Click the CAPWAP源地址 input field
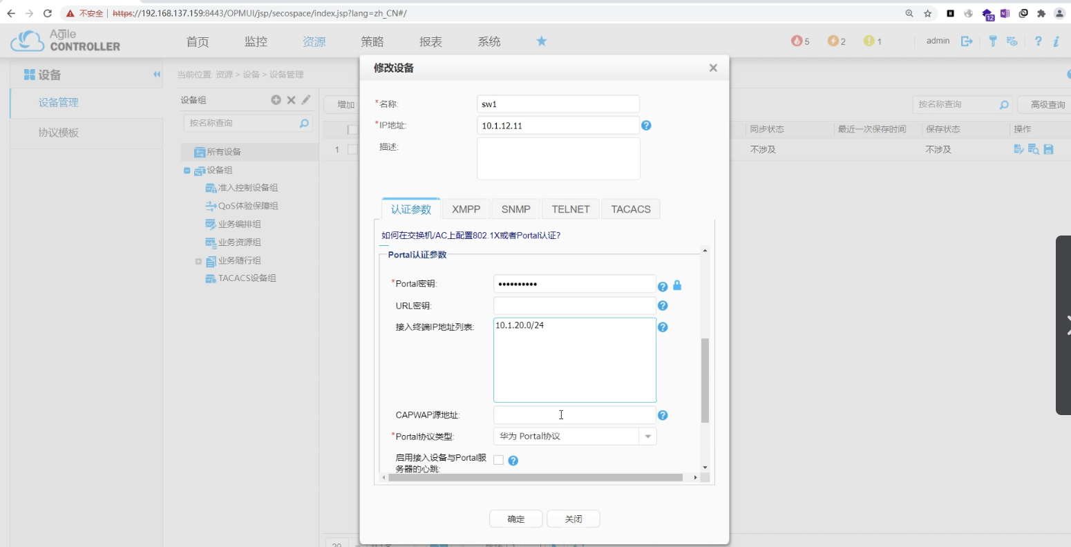1071x547 pixels. point(575,415)
